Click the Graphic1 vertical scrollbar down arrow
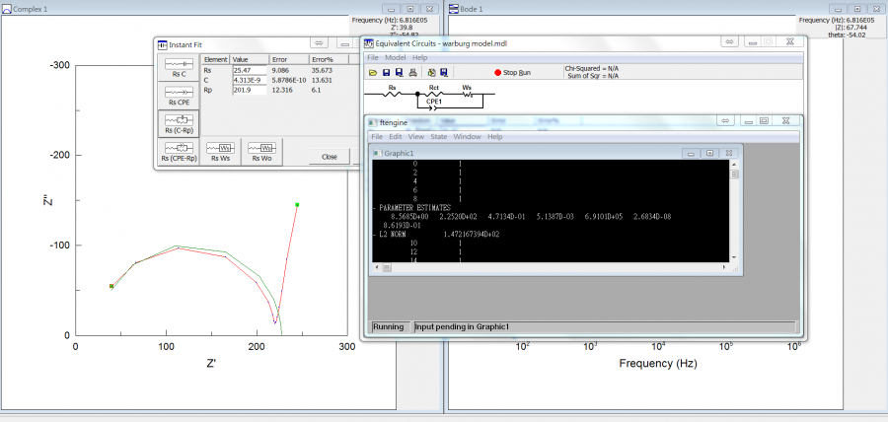The width and height of the screenshot is (888, 422). coord(735,257)
